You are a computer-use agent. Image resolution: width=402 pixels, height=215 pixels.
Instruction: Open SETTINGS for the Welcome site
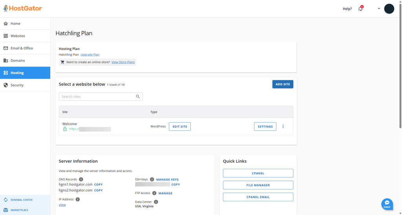pos(265,126)
